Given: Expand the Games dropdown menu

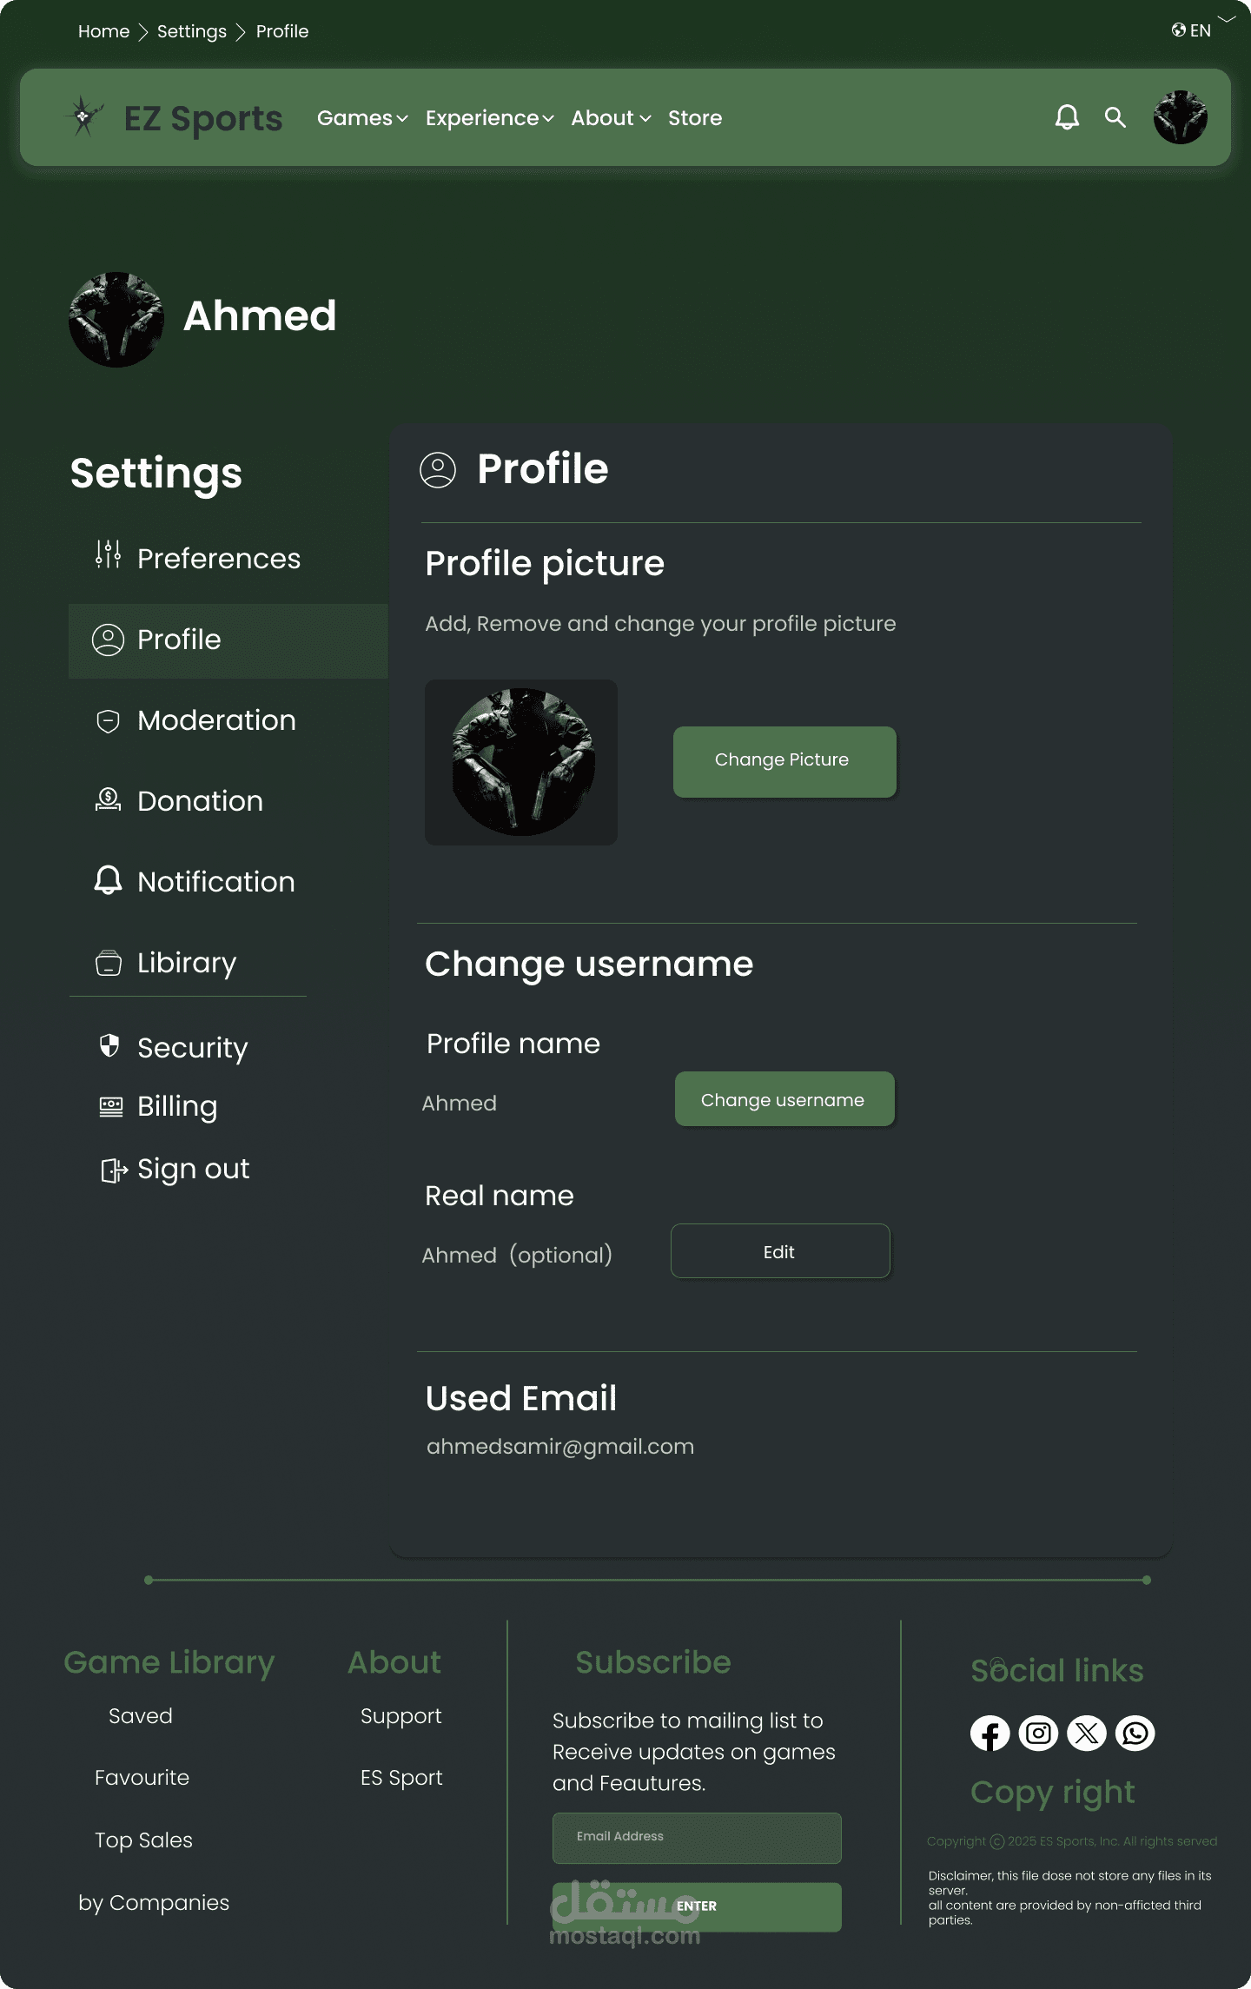Looking at the screenshot, I should (362, 118).
